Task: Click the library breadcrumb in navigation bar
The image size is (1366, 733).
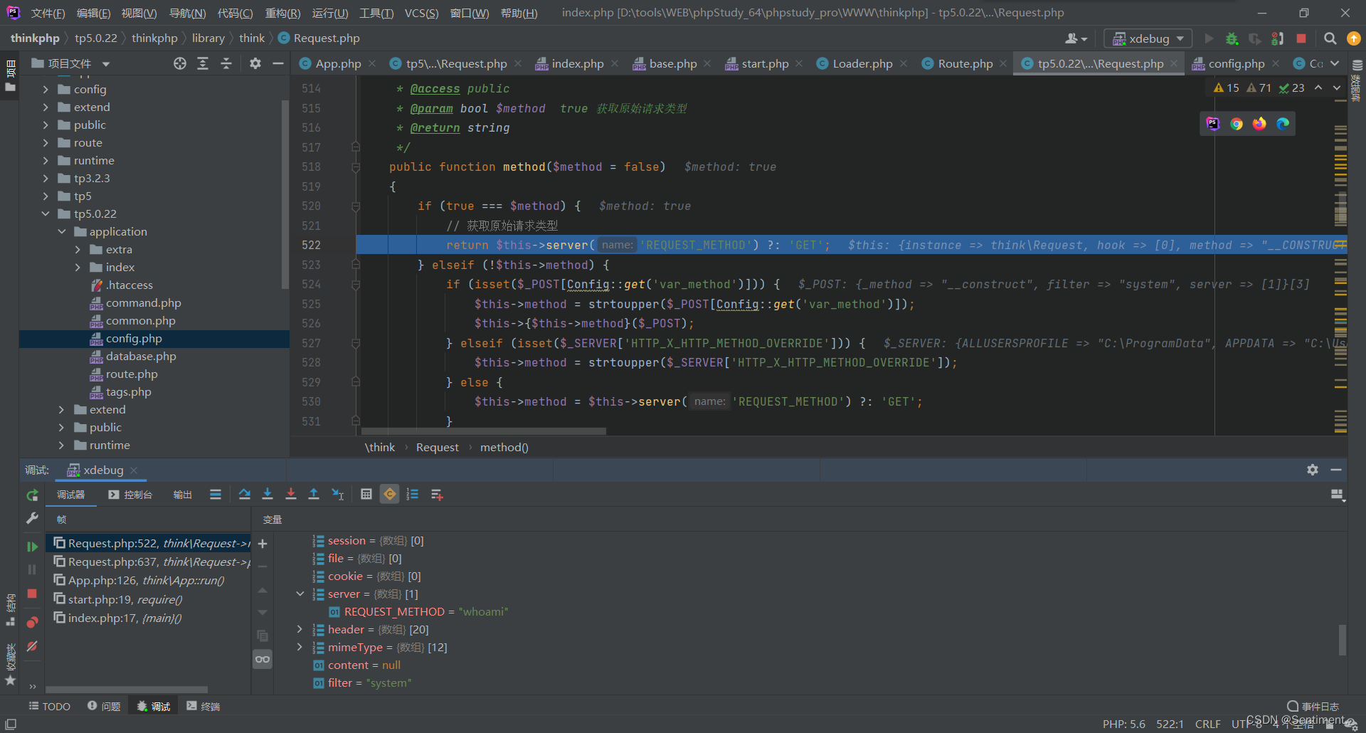Action: point(208,38)
